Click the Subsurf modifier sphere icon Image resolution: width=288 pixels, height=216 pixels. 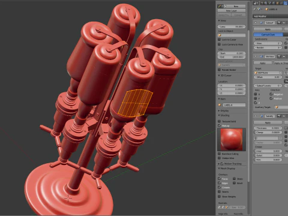click(x=261, y=23)
